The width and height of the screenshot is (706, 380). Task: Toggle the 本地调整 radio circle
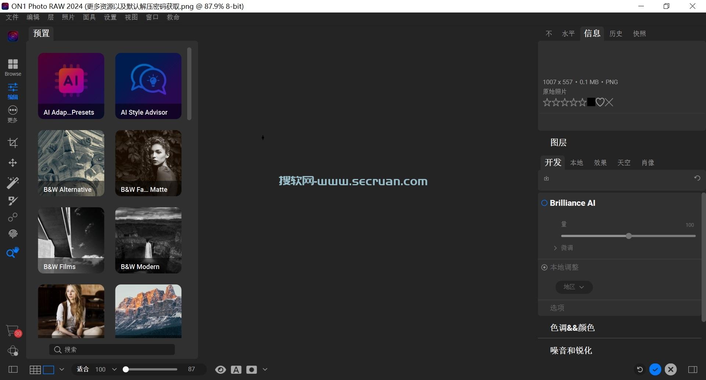[x=544, y=267]
